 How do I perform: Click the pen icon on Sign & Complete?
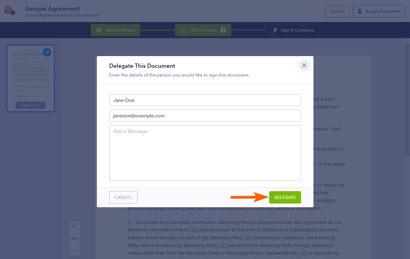274,30
